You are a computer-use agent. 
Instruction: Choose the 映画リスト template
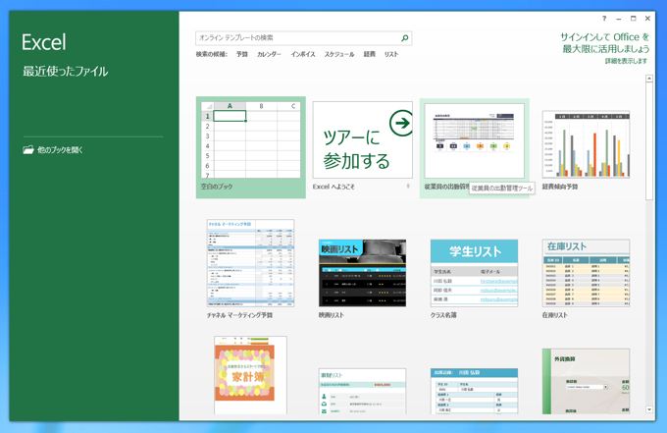362,273
